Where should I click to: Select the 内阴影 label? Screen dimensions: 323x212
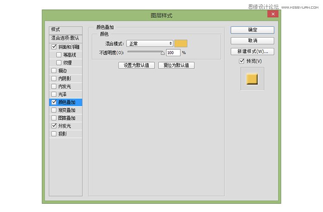pos(65,78)
